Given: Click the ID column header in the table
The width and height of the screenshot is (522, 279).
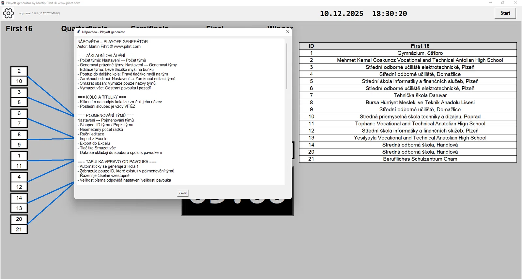Looking at the screenshot, I should coord(311,46).
